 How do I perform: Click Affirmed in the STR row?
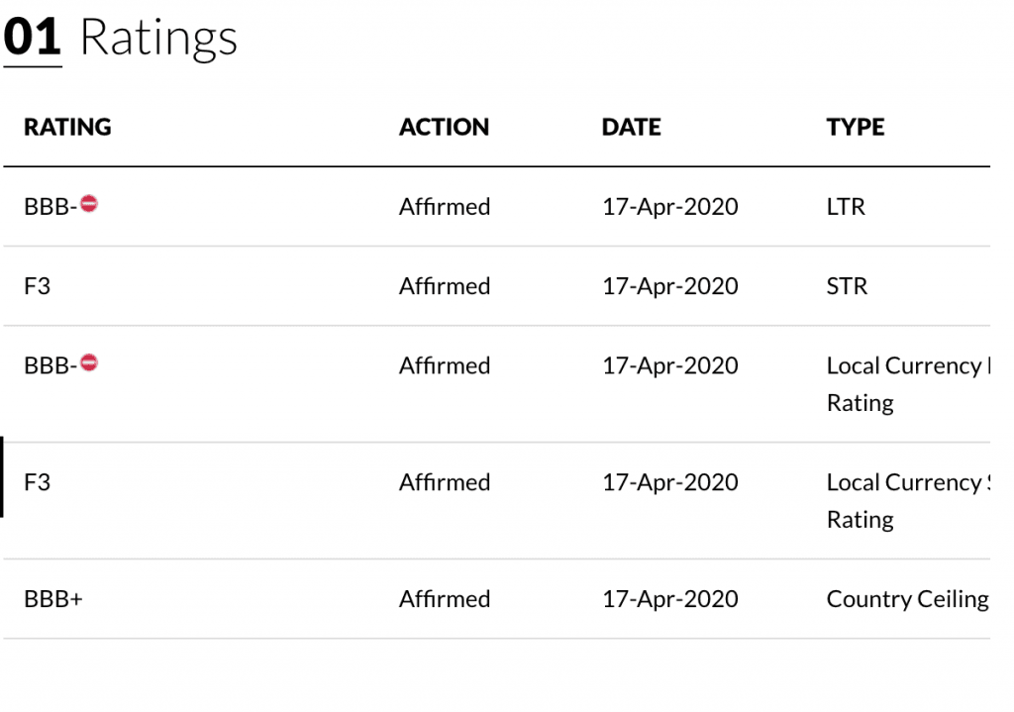tap(445, 286)
